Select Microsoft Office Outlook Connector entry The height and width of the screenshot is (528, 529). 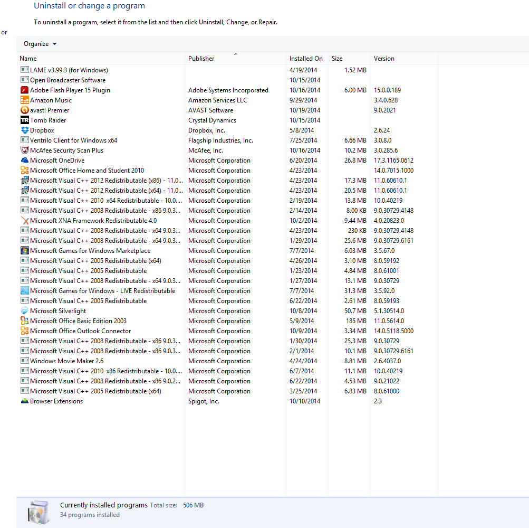click(80, 331)
